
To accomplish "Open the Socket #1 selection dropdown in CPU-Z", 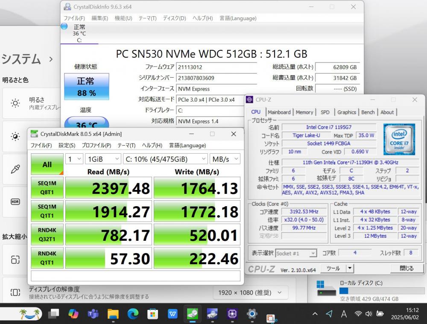I will pos(296,254).
